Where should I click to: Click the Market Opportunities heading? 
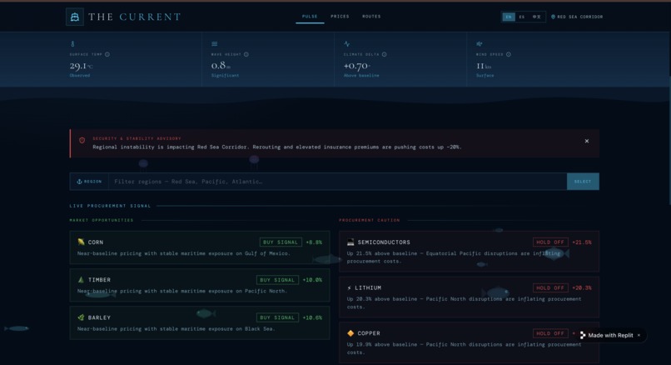click(102, 220)
